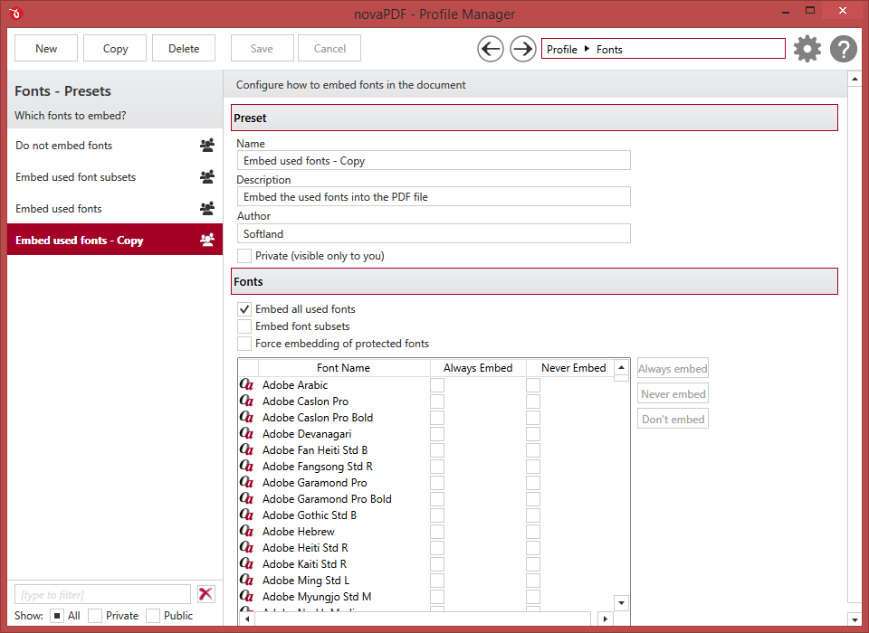Image resolution: width=869 pixels, height=633 pixels.
Task: Click the font icon beside Adobe Kaiti Std R
Action: coord(246,563)
